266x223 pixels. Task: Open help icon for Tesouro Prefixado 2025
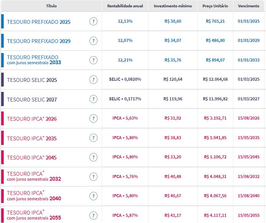[x=93, y=22]
